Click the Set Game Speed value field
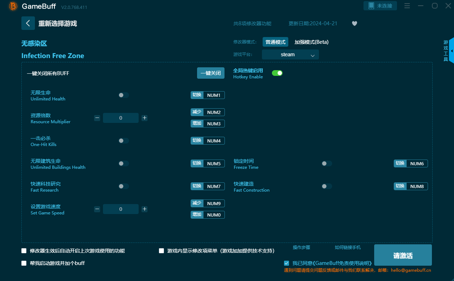Viewport: 454px width, 281px height. click(121, 209)
